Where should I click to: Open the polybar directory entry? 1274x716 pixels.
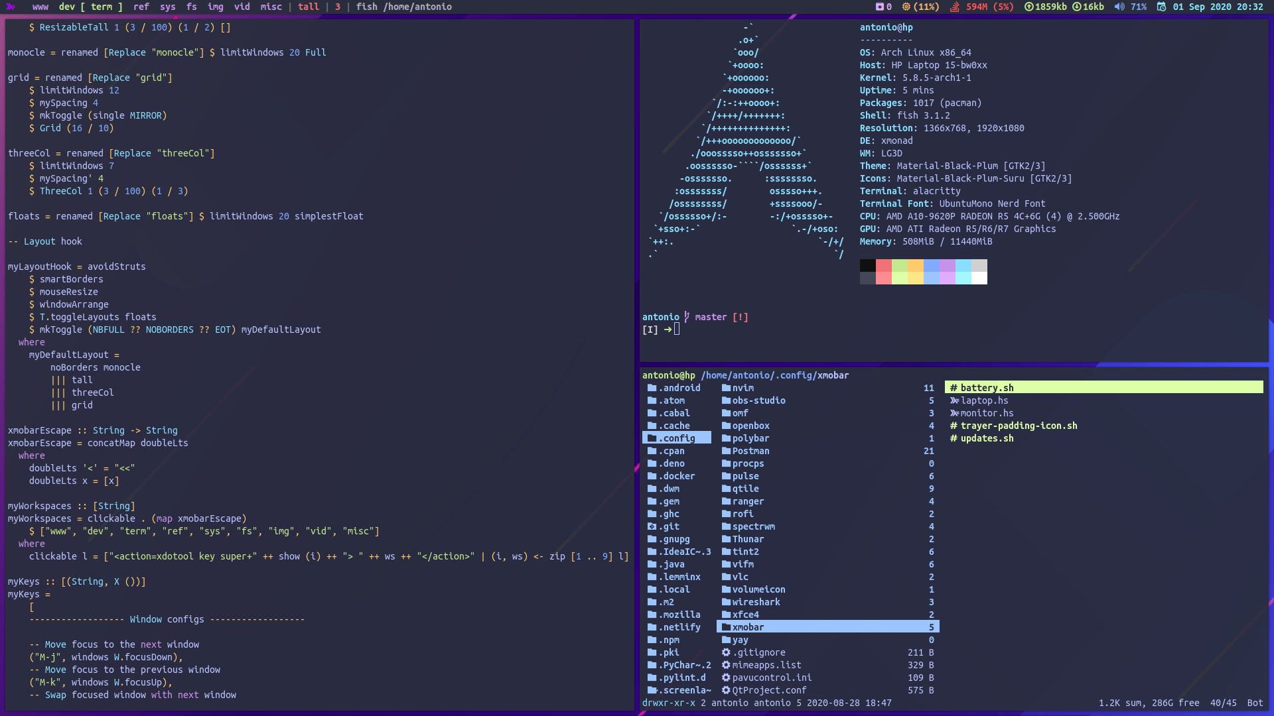tap(750, 438)
